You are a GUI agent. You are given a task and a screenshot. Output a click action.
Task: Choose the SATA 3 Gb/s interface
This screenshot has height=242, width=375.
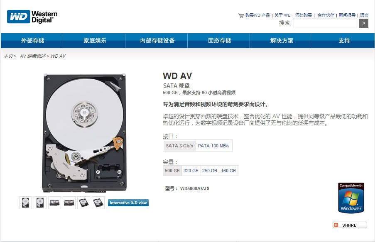pyautogui.click(x=179, y=146)
